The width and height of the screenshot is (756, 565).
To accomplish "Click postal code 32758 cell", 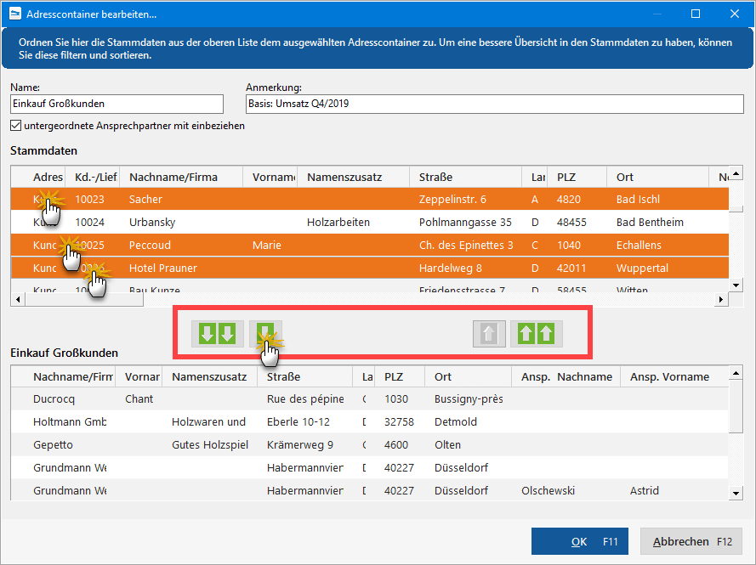I will tap(399, 421).
